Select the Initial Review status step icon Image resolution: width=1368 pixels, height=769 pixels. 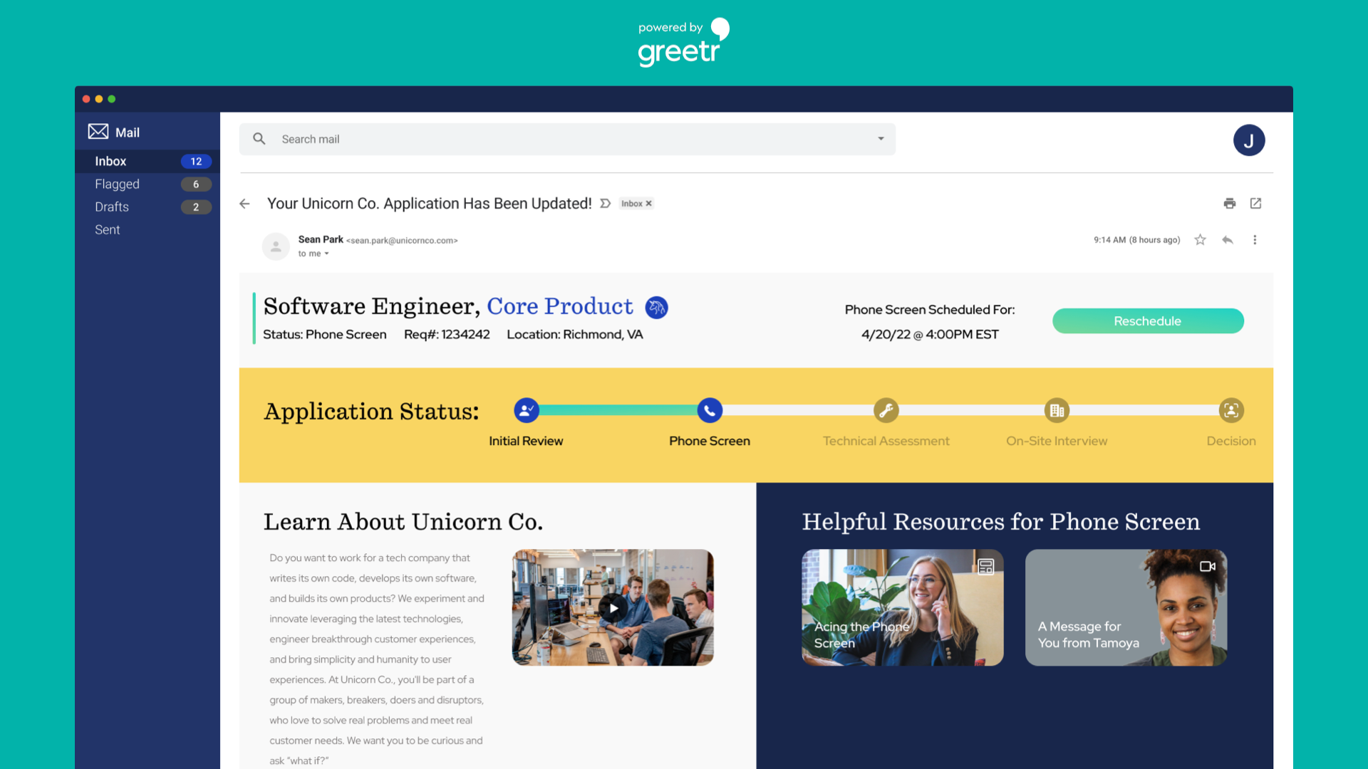point(527,410)
